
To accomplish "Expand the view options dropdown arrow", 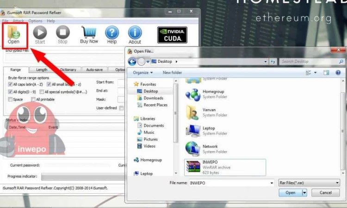I will coord(316,73).
